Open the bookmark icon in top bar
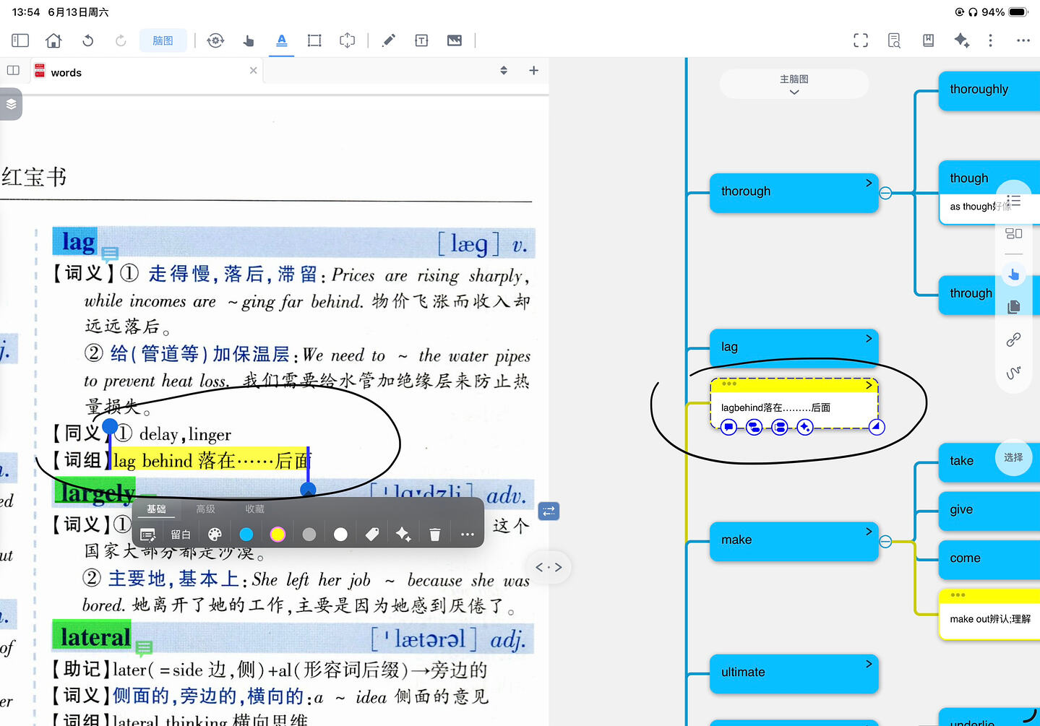 pyautogui.click(x=928, y=40)
